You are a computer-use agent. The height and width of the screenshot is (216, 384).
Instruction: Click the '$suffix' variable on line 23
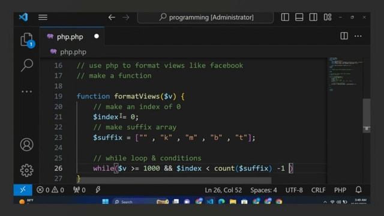click(x=107, y=137)
